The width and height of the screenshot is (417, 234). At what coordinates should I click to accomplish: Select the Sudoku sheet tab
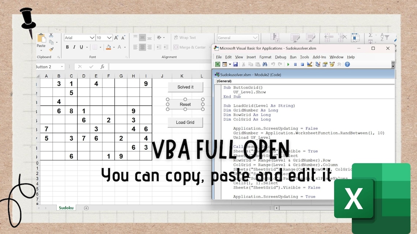click(66, 208)
